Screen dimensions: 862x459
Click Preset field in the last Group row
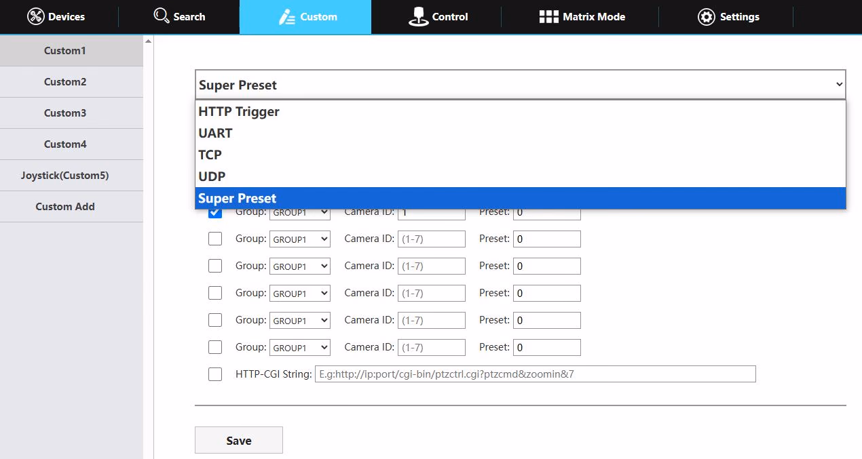[547, 347]
